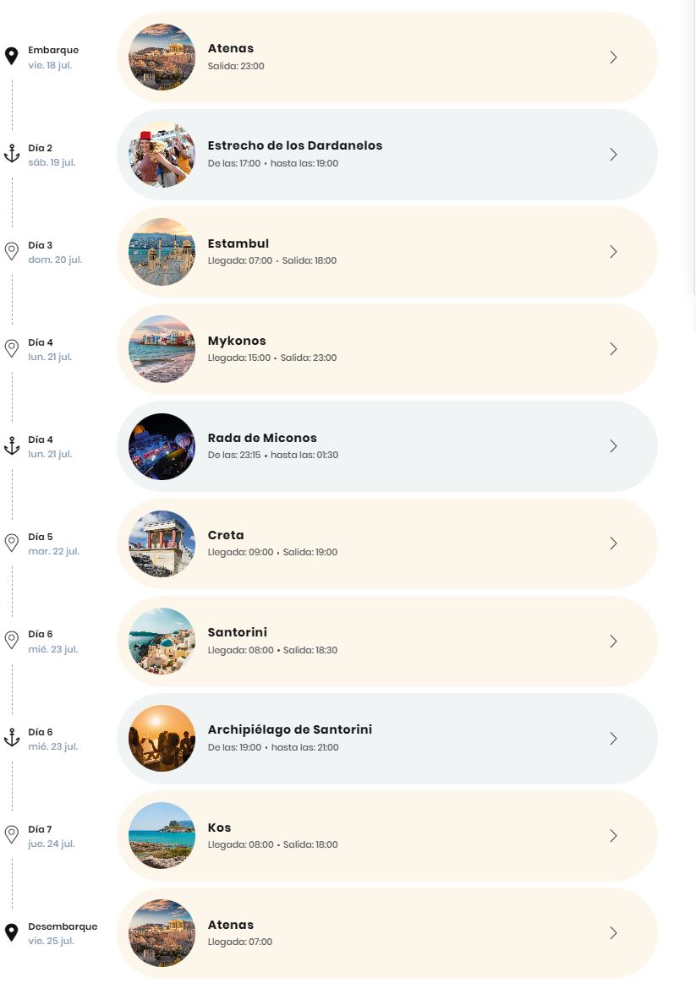This screenshot has height=1005, width=696.
Task: Select the Archipiélago de Santorini sunset thumbnail
Action: pos(162,739)
